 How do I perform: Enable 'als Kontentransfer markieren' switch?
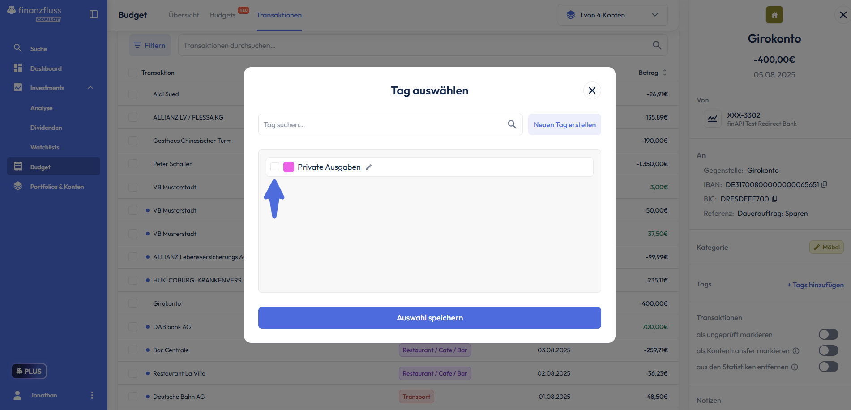(828, 350)
